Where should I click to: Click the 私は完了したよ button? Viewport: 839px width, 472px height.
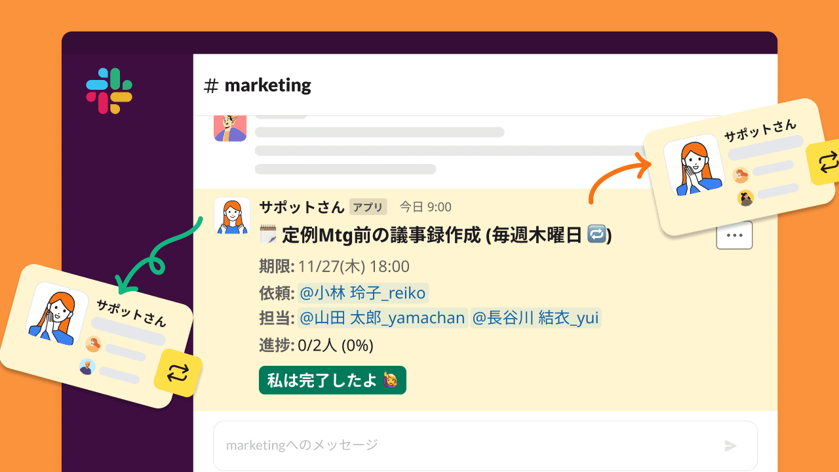click(x=333, y=380)
